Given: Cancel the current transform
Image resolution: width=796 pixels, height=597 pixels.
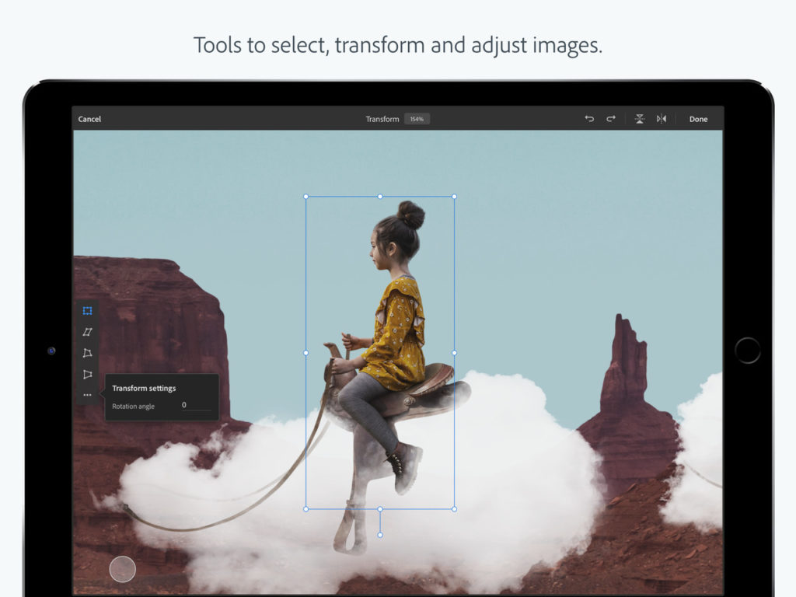Looking at the screenshot, I should click(89, 118).
